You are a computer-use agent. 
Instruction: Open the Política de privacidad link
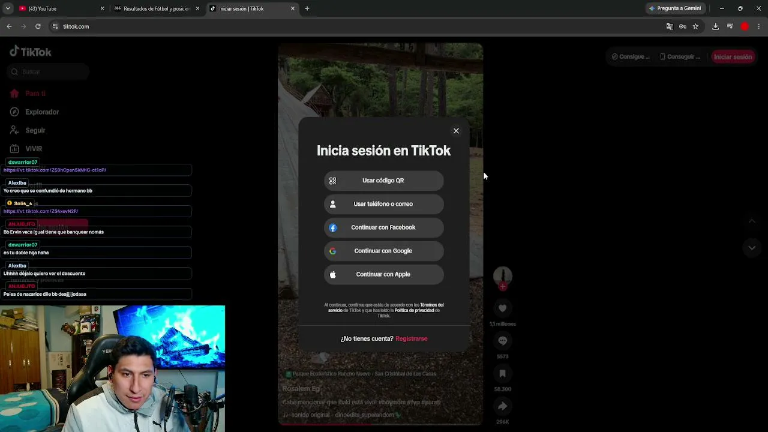[x=415, y=310]
